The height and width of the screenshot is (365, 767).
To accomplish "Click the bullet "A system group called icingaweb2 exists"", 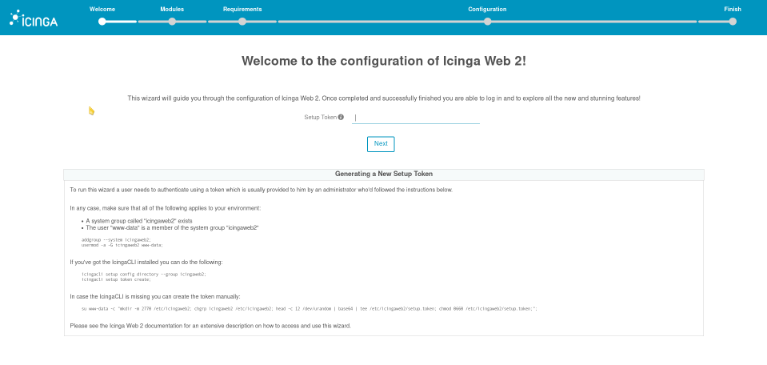I will 139,221.
